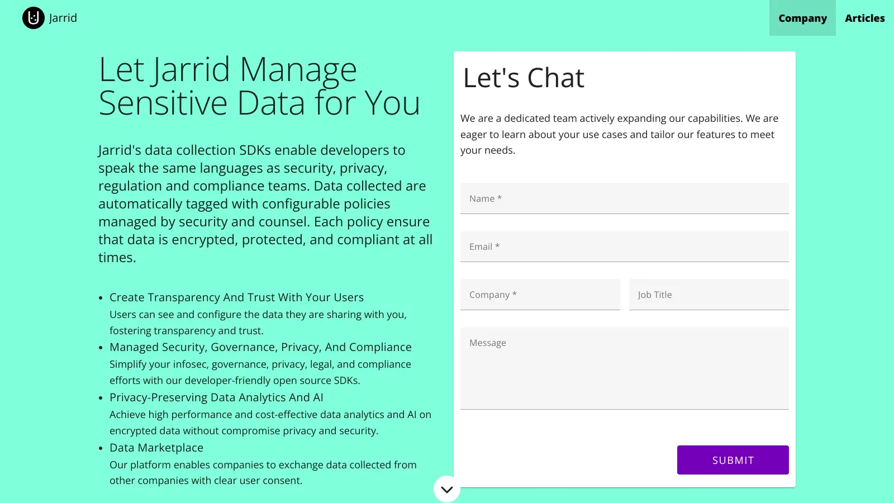This screenshot has width=894, height=503.
Task: Click the paragraph about data collection SDKs
Action: pos(265,203)
